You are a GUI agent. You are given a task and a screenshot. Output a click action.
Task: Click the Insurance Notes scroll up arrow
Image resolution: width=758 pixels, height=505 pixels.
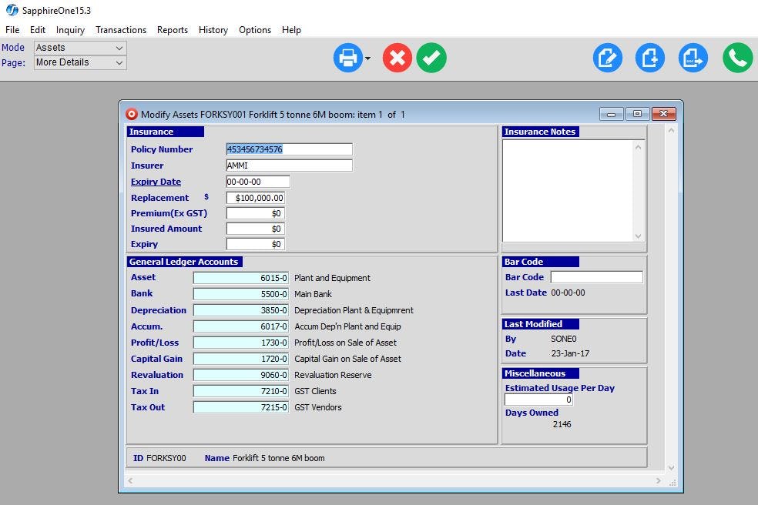click(638, 147)
